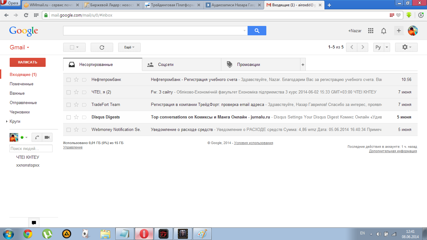Viewport: 427px width, 240px height.
Task: Open the account profile picture
Action: 413,31
